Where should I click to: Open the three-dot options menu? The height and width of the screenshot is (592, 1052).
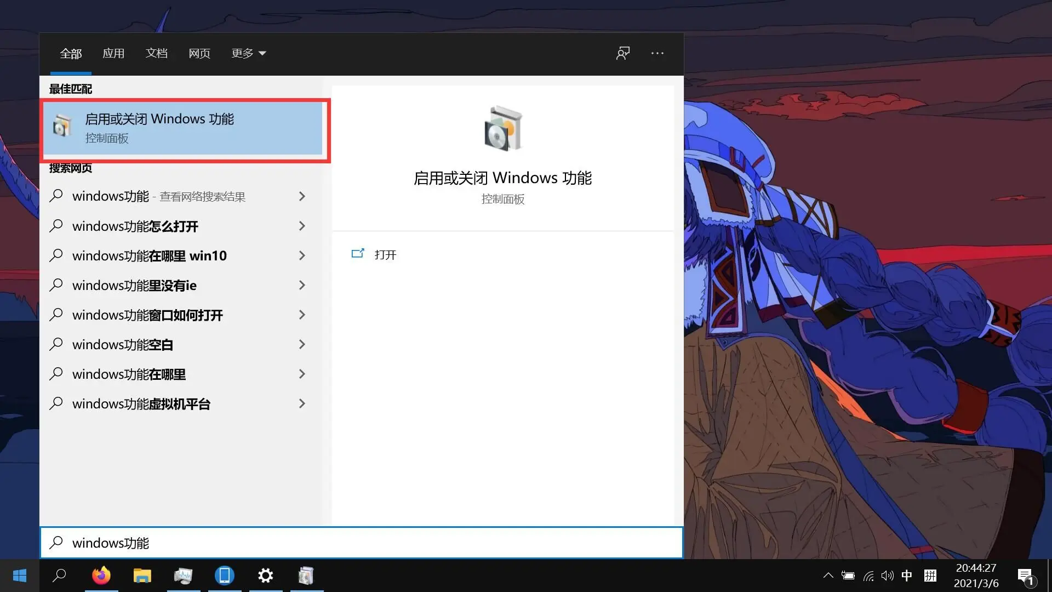(x=657, y=53)
